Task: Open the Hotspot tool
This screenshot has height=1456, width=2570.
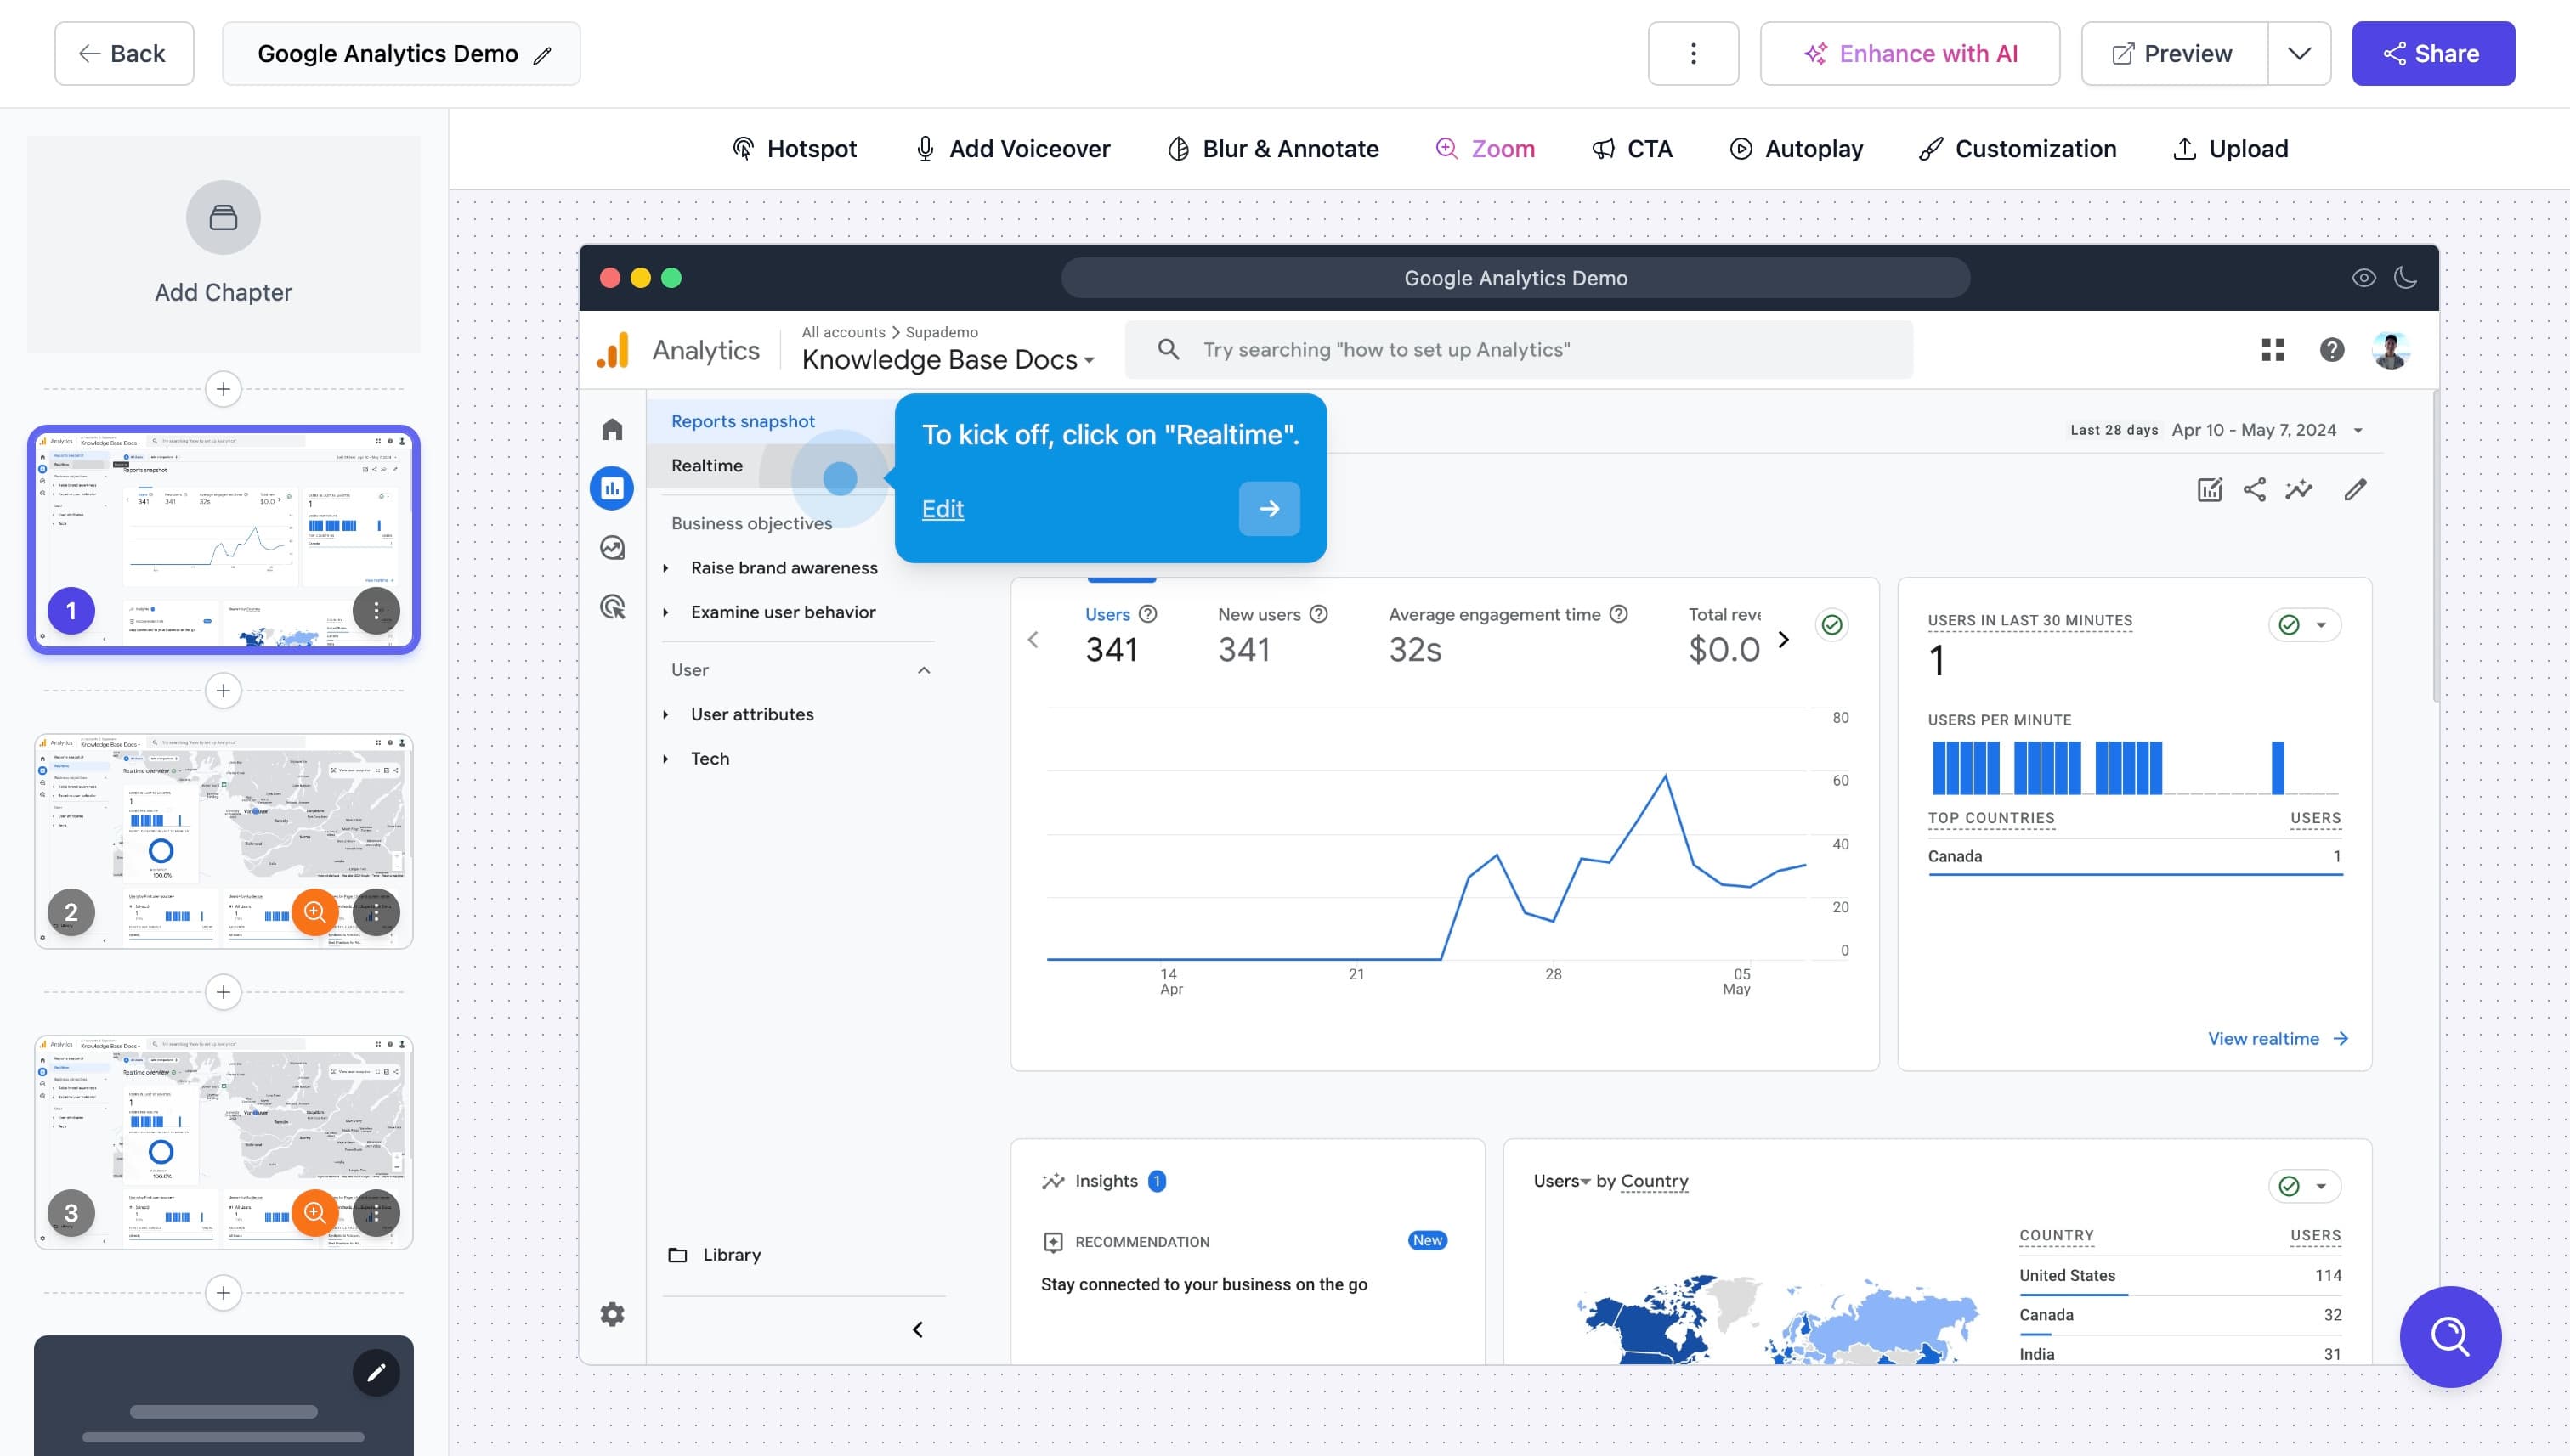Action: (x=795, y=149)
